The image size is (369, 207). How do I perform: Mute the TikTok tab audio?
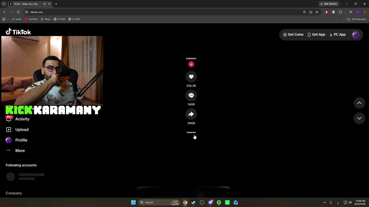click(x=44, y=4)
